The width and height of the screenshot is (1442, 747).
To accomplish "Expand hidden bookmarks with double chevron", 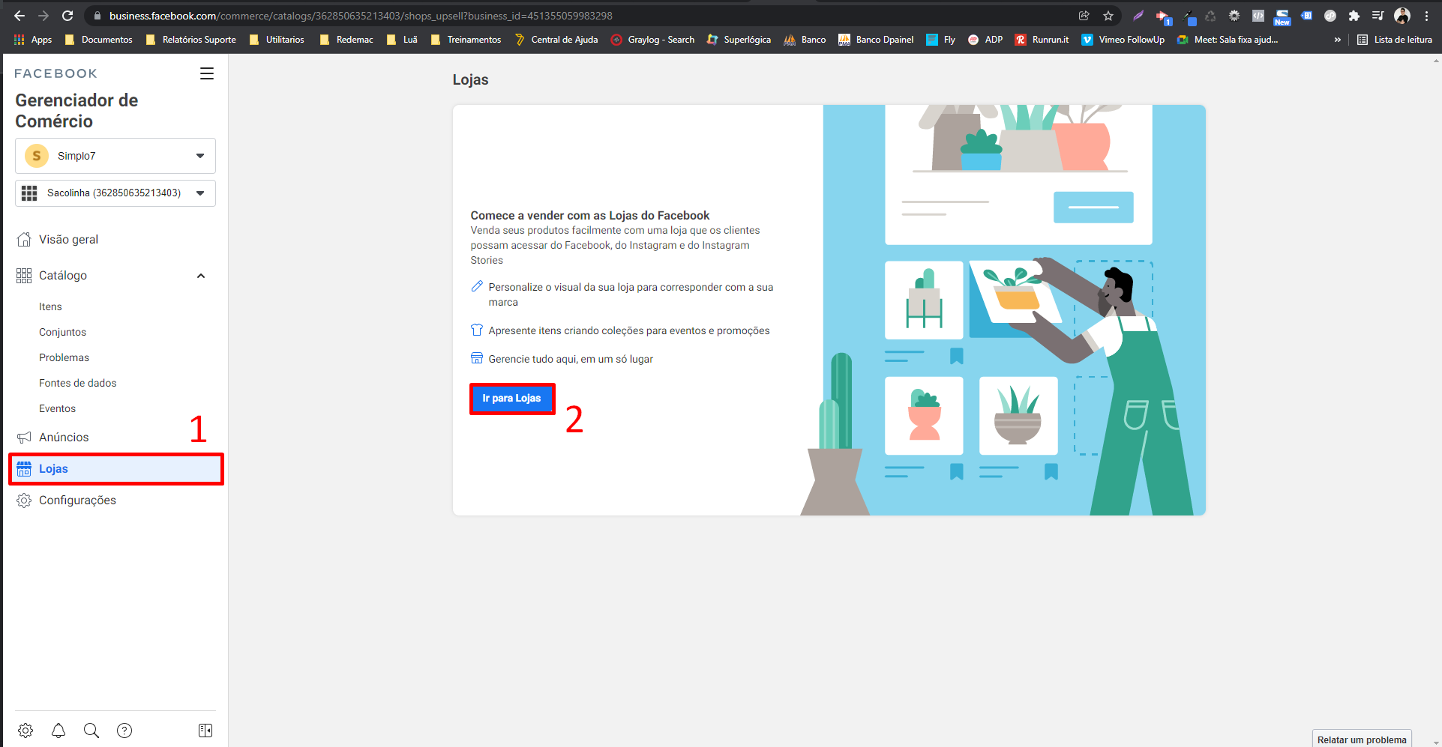I will (1337, 40).
